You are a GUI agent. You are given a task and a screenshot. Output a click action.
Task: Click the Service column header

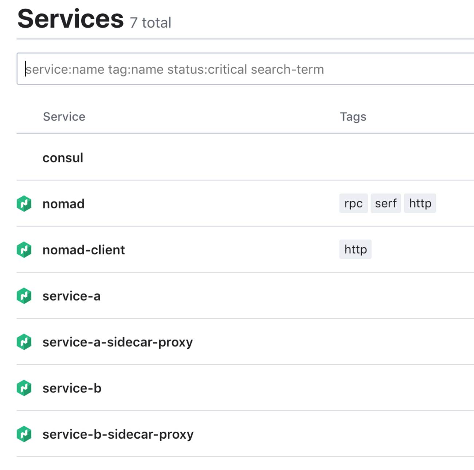pyautogui.click(x=64, y=117)
